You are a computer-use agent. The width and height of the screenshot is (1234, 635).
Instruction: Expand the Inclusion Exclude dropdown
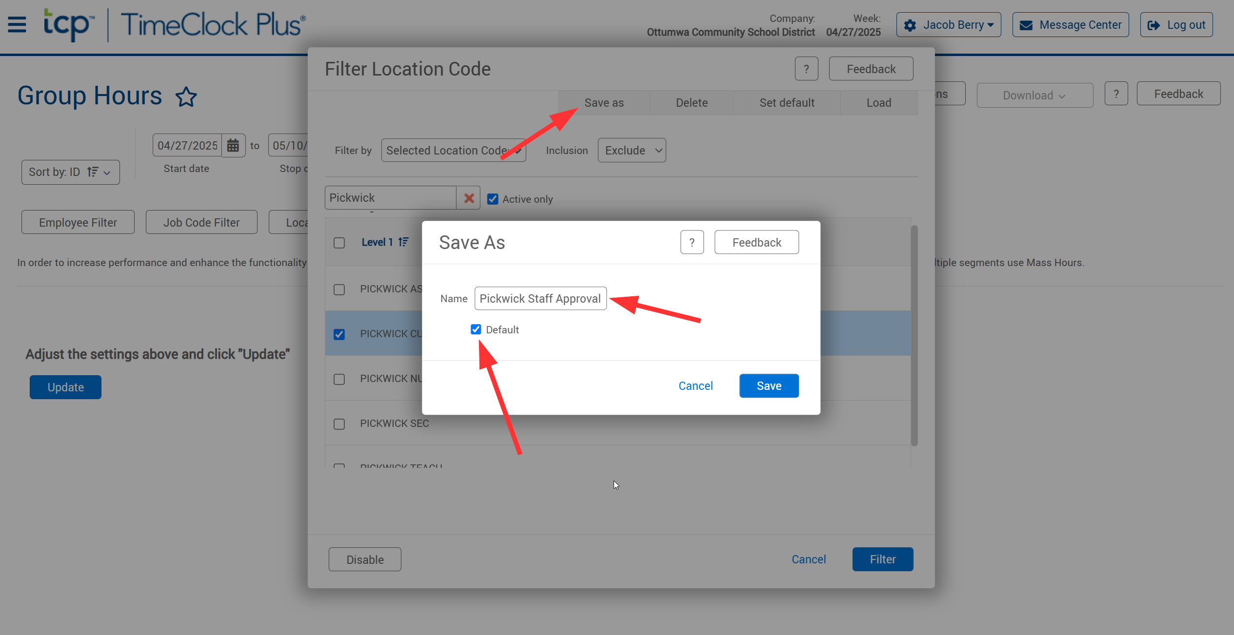coord(632,150)
